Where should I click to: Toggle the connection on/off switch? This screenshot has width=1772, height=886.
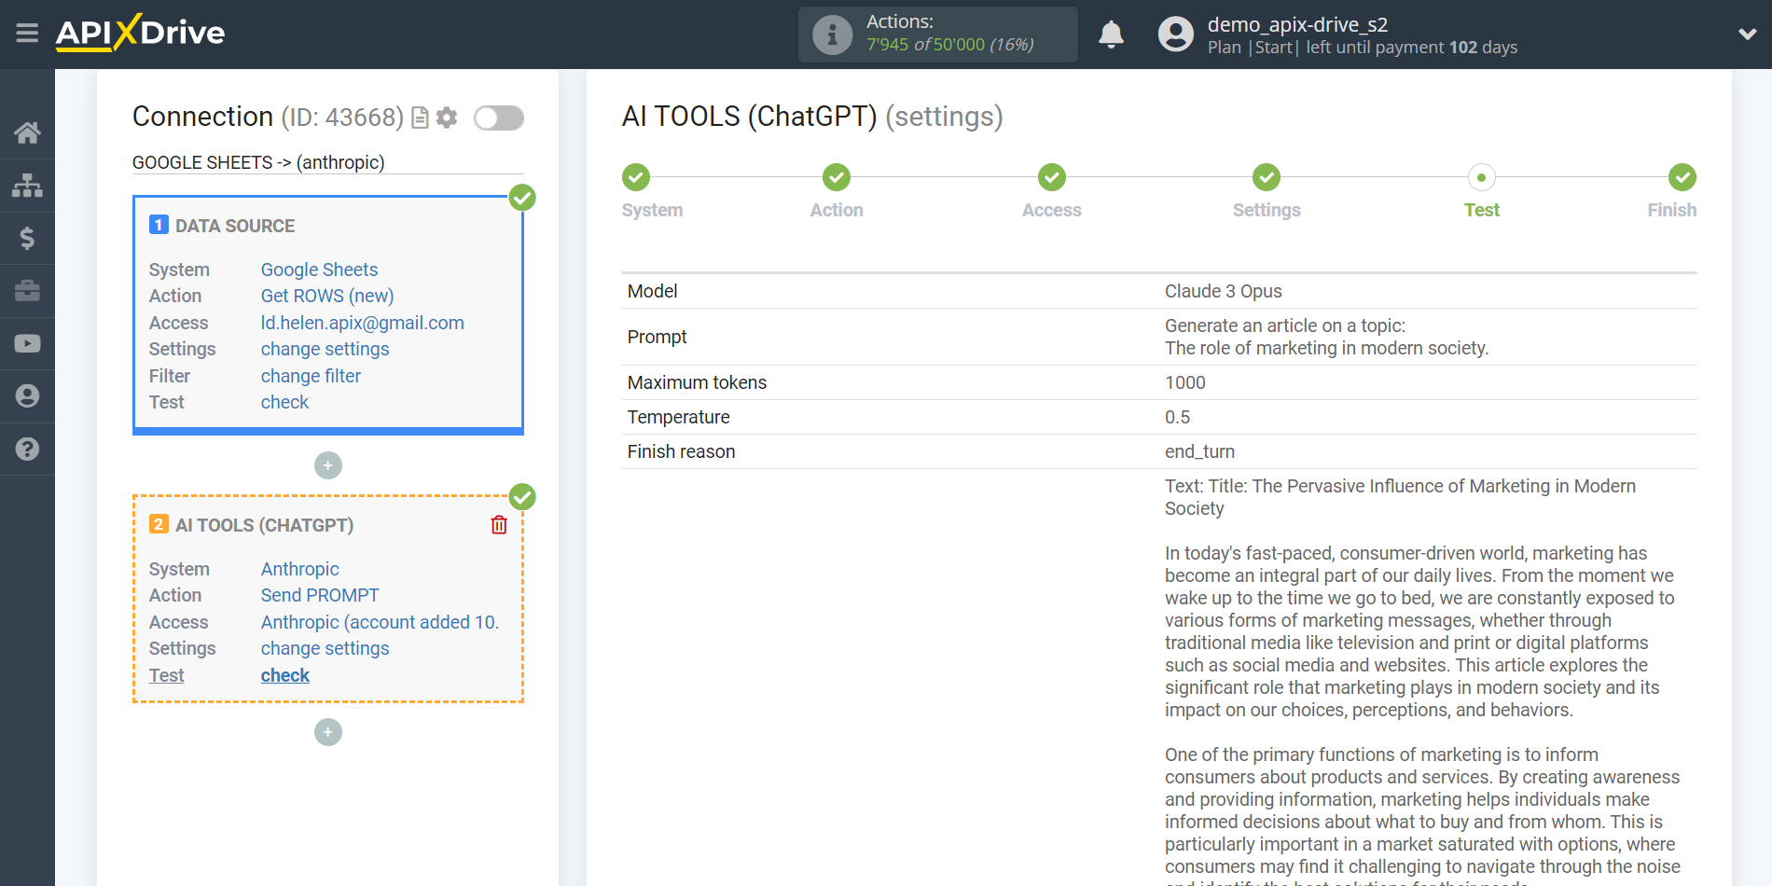tap(499, 118)
